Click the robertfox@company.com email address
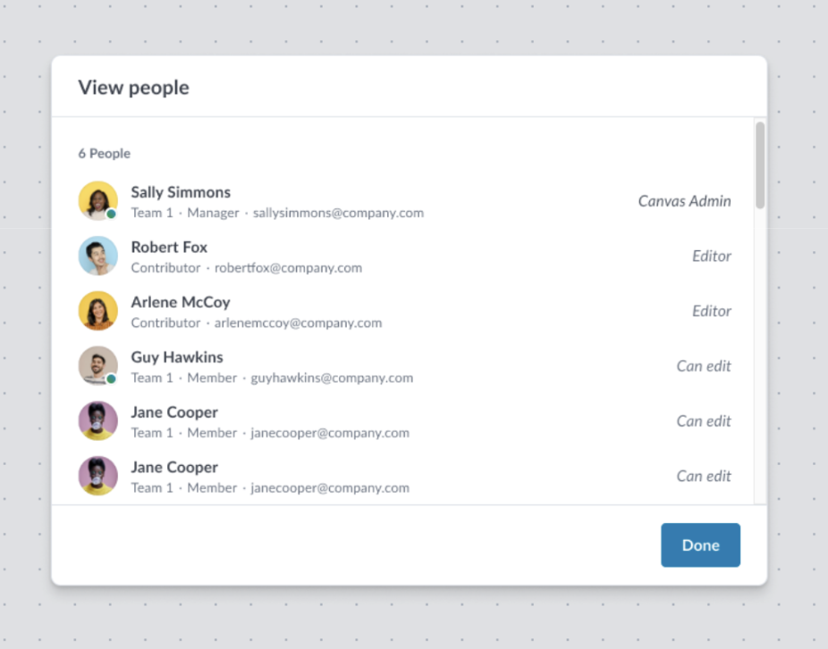Image resolution: width=828 pixels, height=649 pixels. [288, 267]
